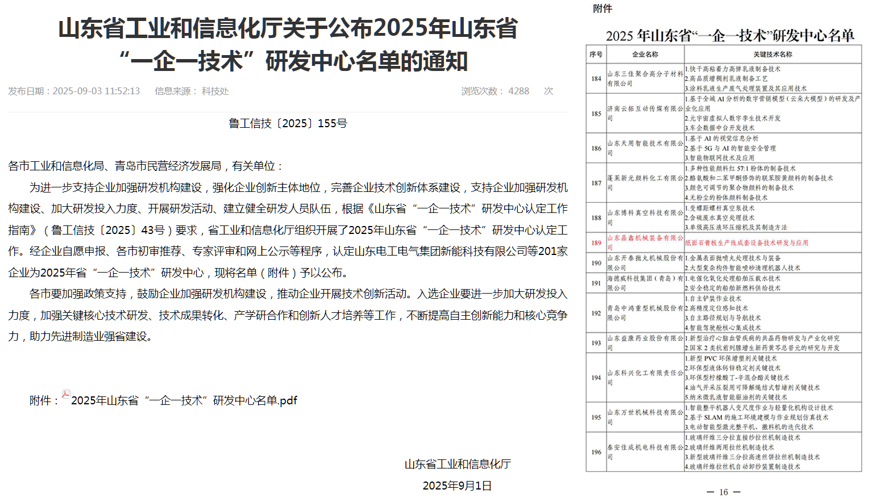Click page number 16 below table

[x=723, y=492]
